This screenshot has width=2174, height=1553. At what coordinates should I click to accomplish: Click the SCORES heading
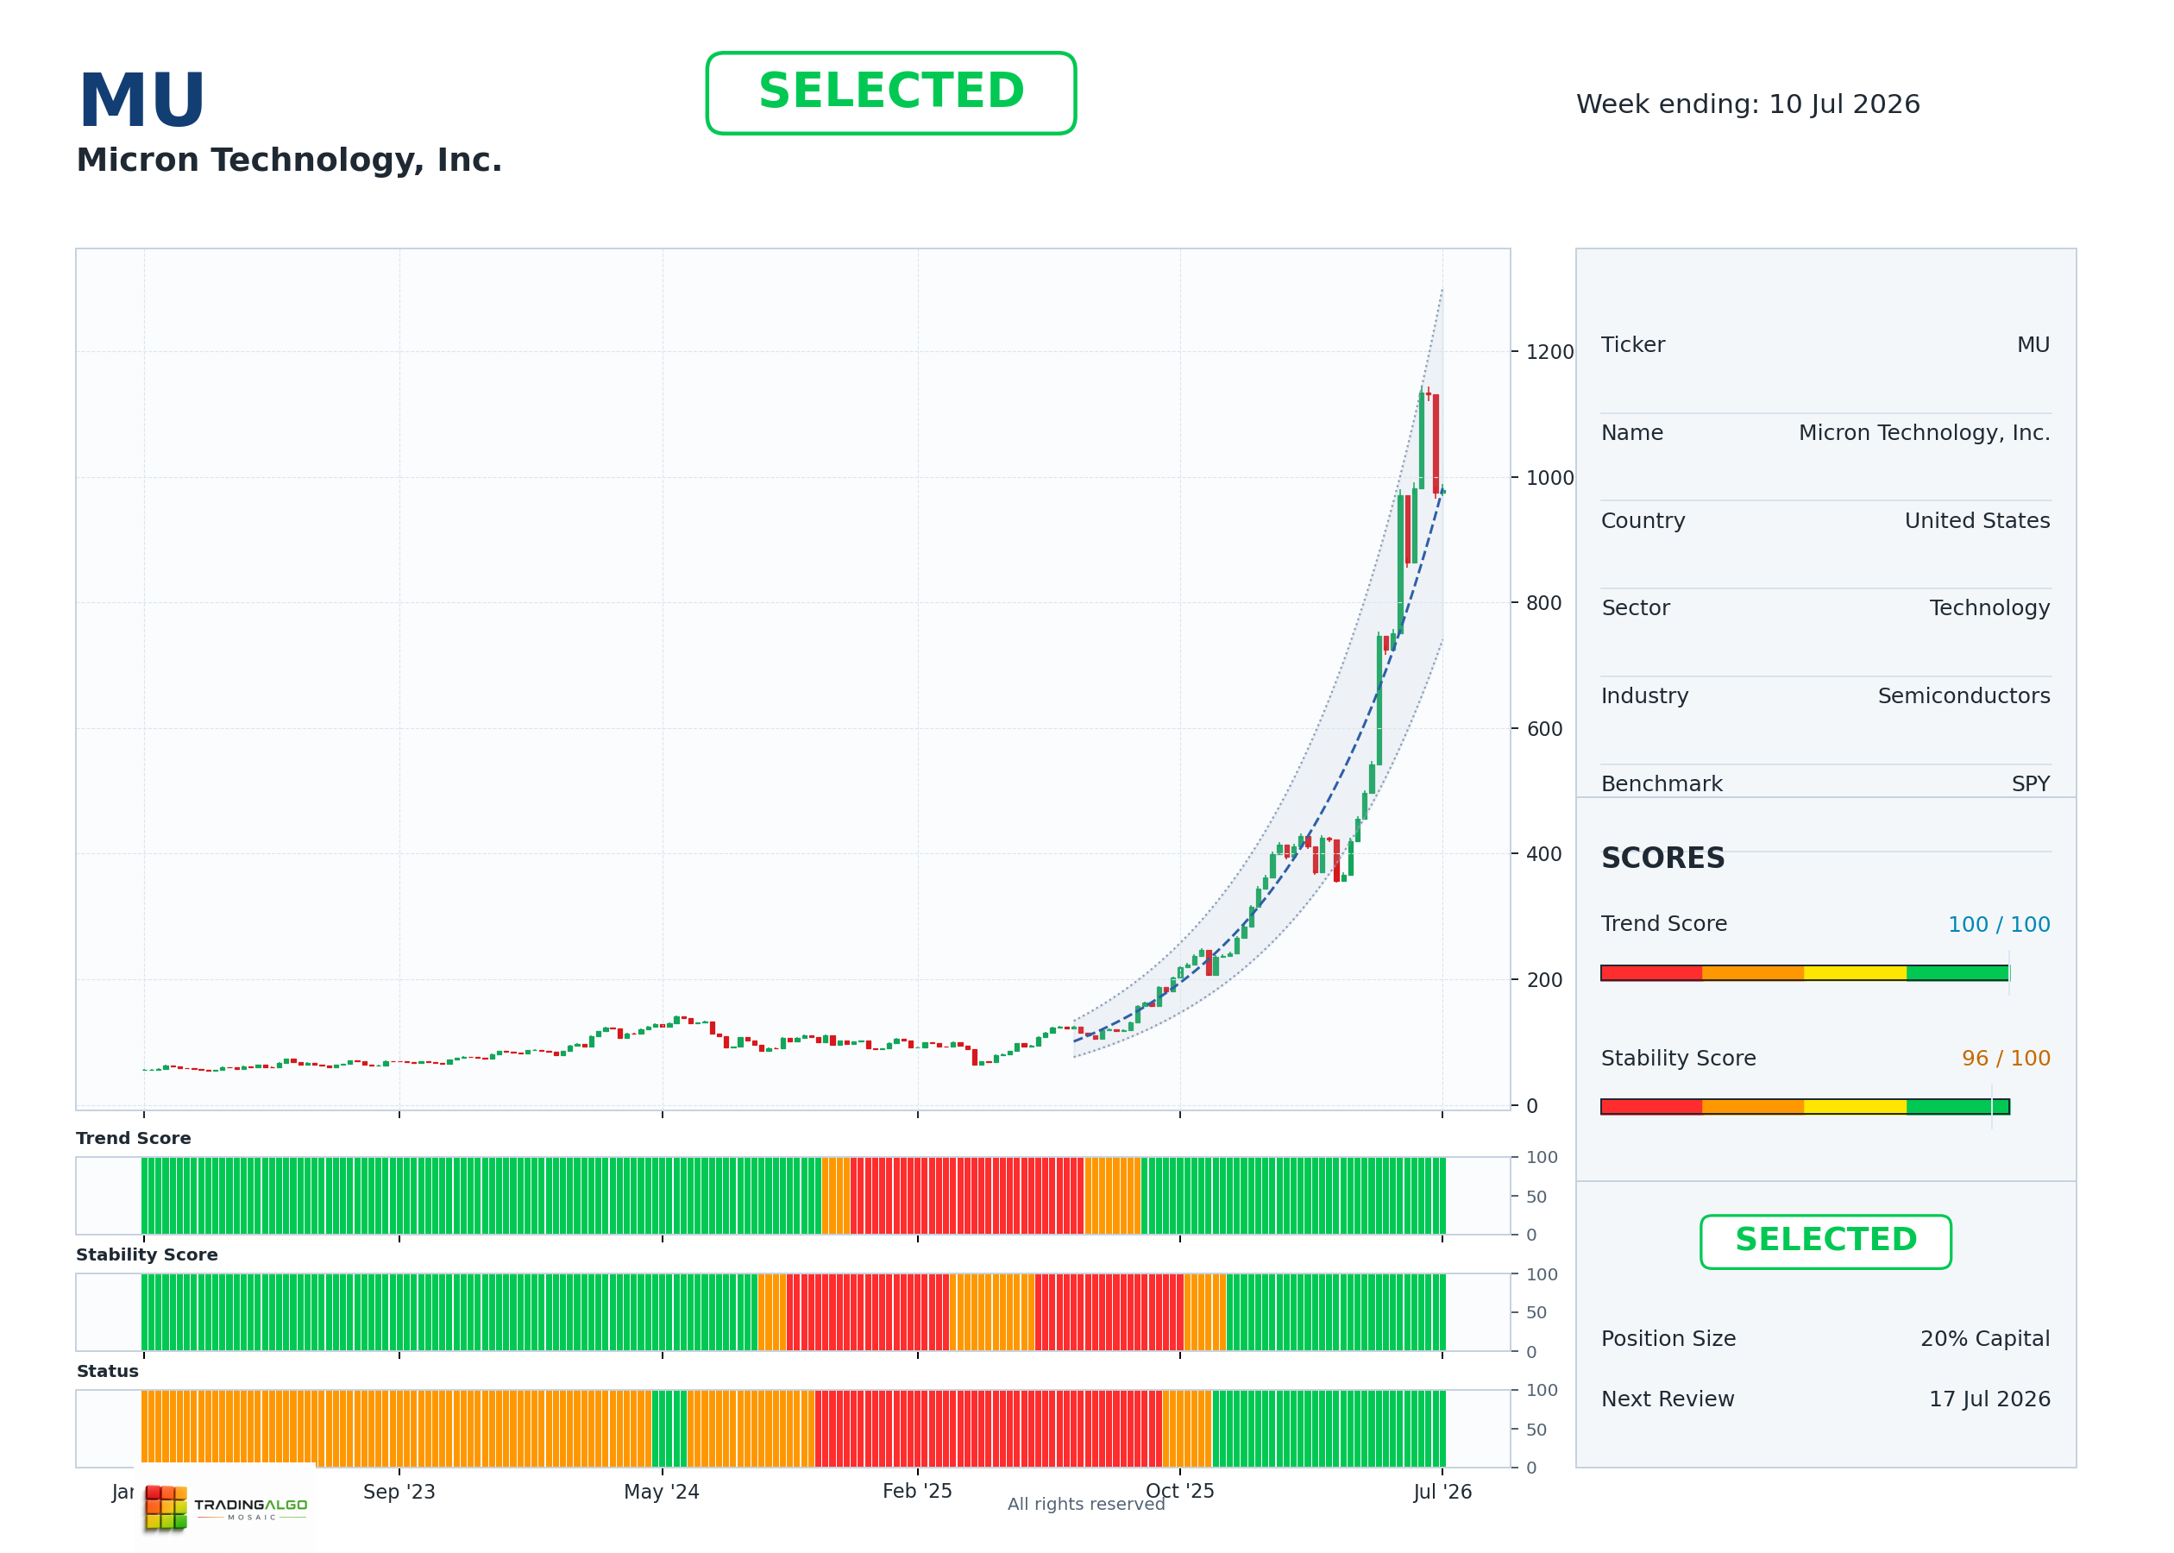(x=1662, y=858)
